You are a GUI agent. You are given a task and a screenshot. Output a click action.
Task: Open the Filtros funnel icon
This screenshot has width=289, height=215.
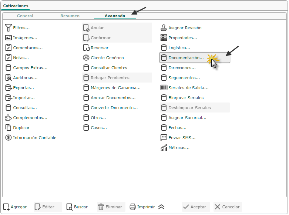pos(8,28)
